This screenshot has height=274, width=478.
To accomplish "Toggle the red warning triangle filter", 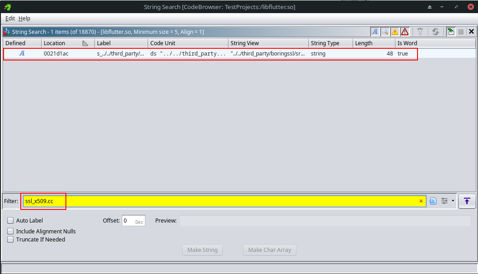I will click(x=405, y=32).
